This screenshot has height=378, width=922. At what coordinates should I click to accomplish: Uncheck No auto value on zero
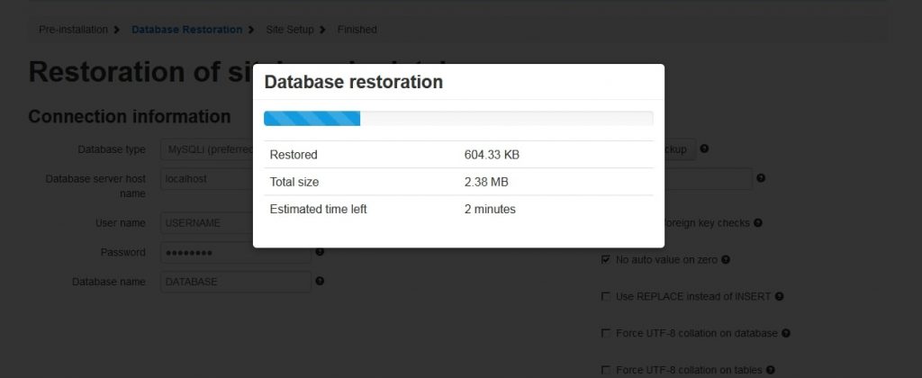(x=606, y=259)
